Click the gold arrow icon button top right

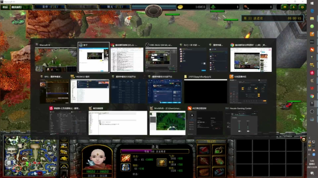(293, 7)
